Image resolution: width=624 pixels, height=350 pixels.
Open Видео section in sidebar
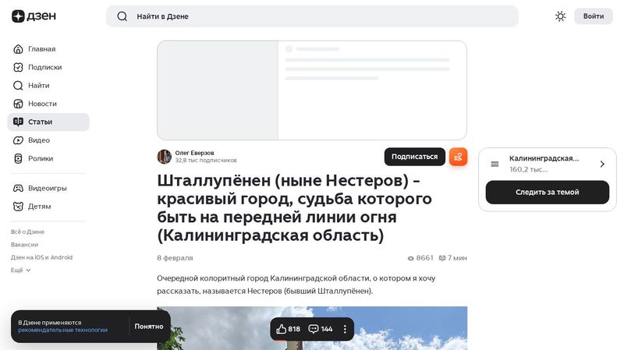(x=38, y=140)
